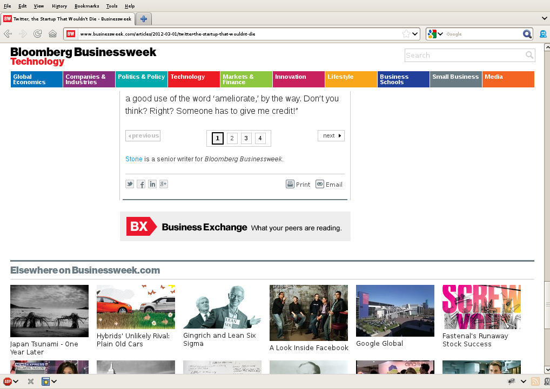Open the Tools menu
Screen dimensions: 550x389
click(x=112, y=6)
